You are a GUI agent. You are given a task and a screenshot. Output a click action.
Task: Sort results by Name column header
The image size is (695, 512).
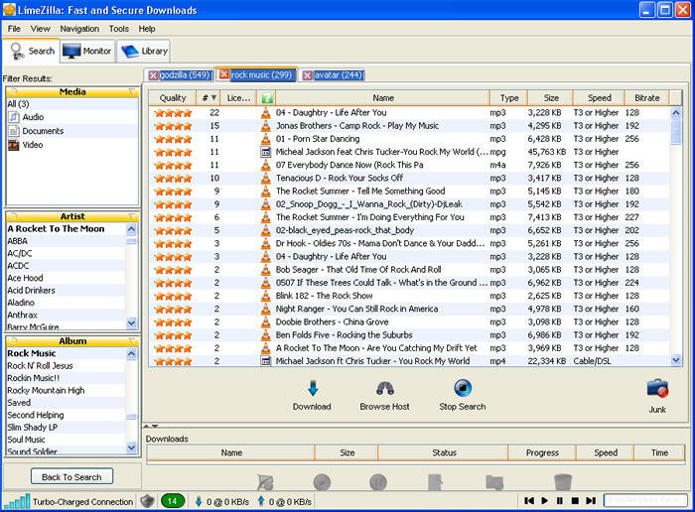tap(383, 98)
